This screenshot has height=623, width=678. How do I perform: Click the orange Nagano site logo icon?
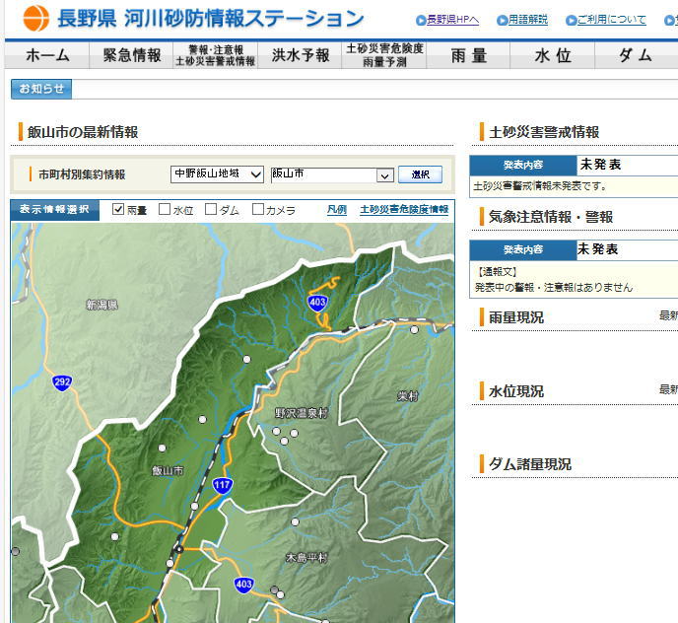click(35, 18)
